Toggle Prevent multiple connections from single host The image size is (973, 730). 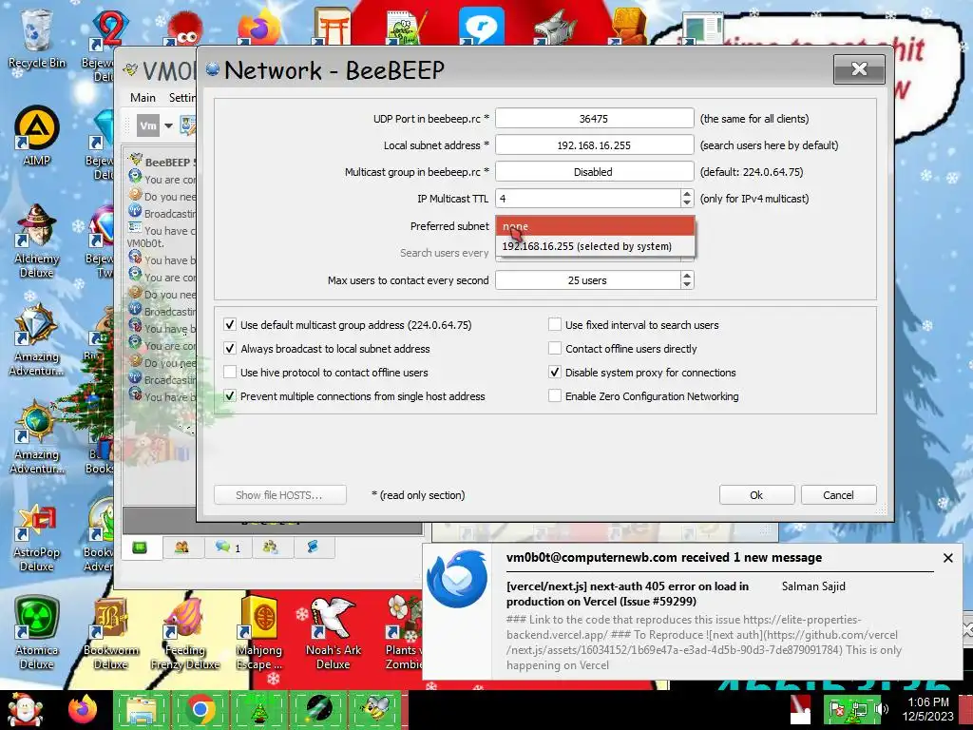click(230, 396)
